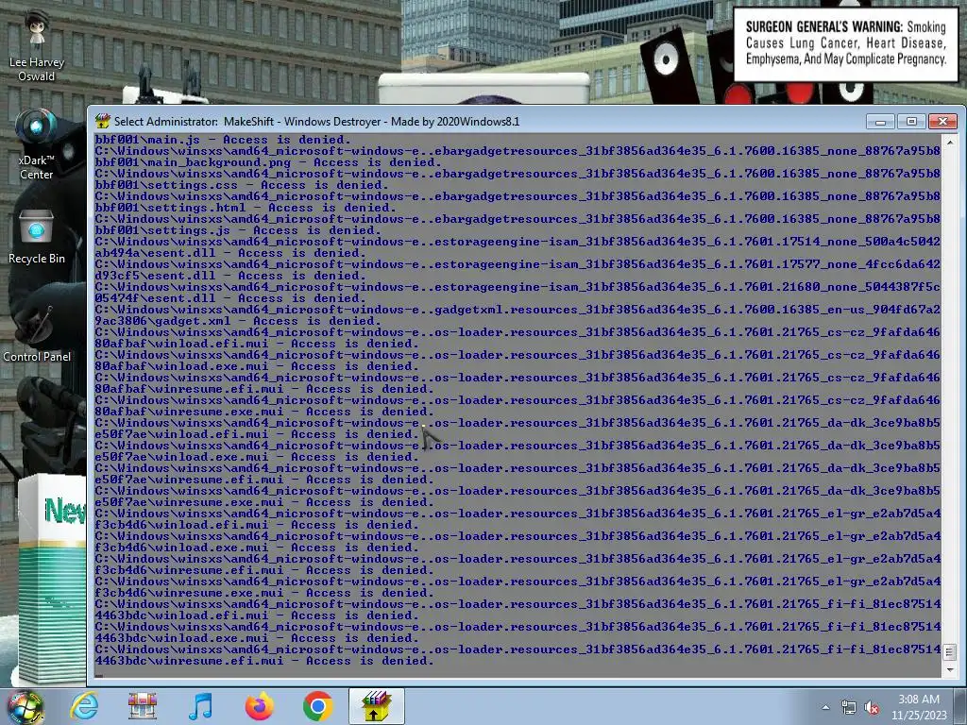The height and width of the screenshot is (725, 967).
Task: Launch Internet Explorer from the taskbar
Action: 84,706
